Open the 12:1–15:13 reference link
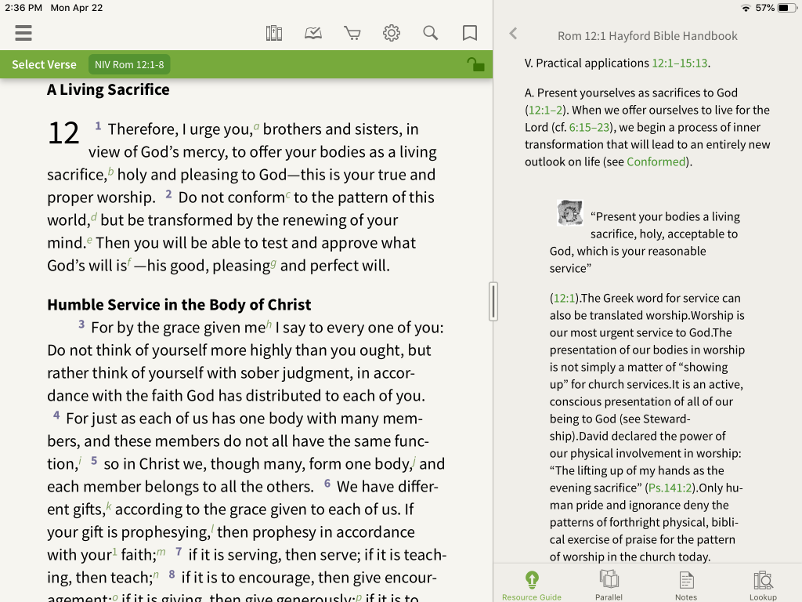The height and width of the screenshot is (602, 802). tap(679, 63)
